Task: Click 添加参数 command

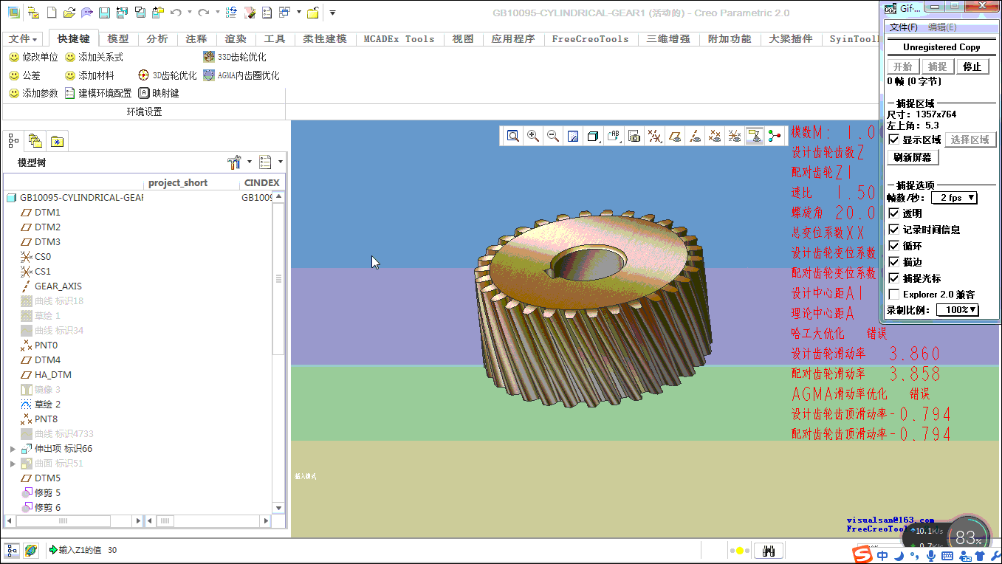Action: pyautogui.click(x=33, y=93)
